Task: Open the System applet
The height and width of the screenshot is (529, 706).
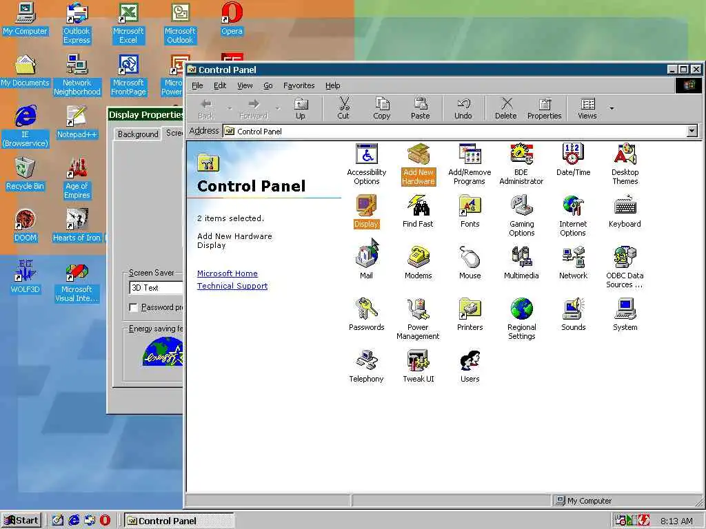Action: pos(625,315)
